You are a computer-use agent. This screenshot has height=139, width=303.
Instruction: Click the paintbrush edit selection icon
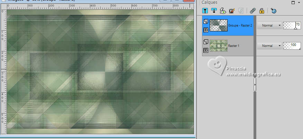tap(232, 11)
